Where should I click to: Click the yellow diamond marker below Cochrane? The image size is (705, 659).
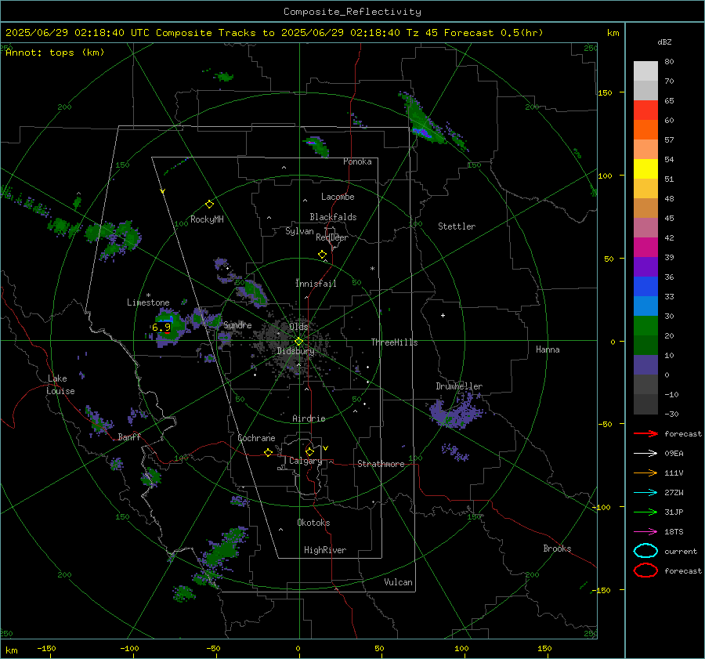click(x=268, y=453)
